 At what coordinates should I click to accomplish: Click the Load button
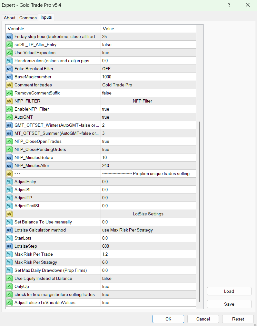[229, 291]
